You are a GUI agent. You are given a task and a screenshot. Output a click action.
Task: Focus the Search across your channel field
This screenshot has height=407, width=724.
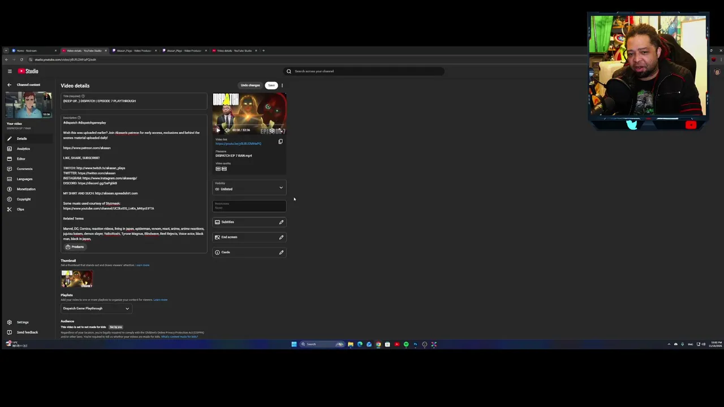pos(368,71)
